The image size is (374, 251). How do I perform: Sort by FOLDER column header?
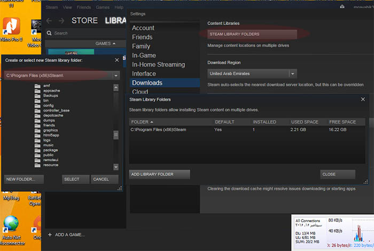(142, 122)
